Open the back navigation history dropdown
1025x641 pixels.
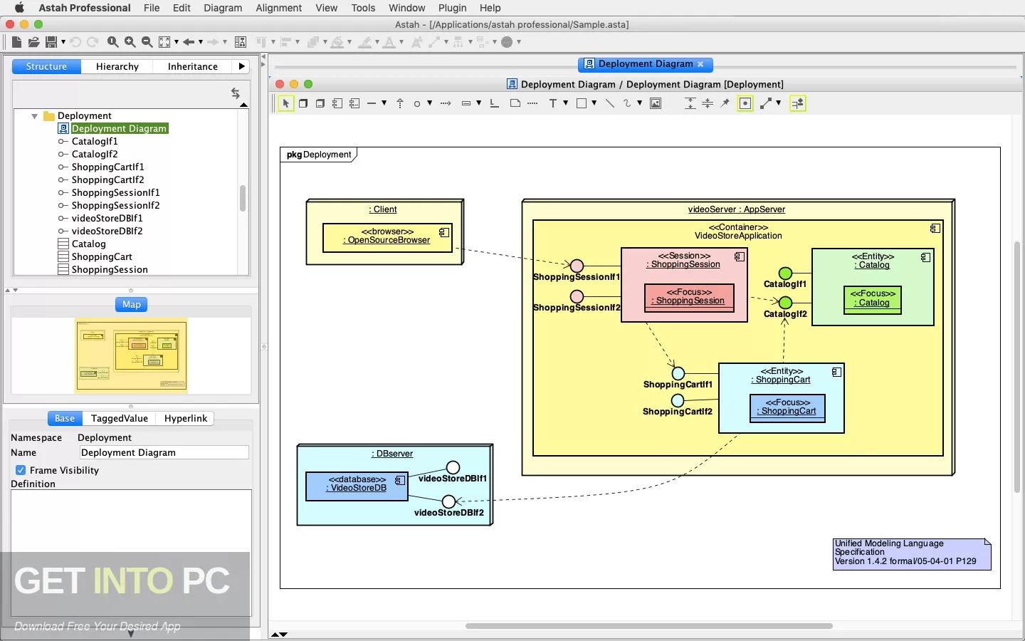click(x=201, y=42)
